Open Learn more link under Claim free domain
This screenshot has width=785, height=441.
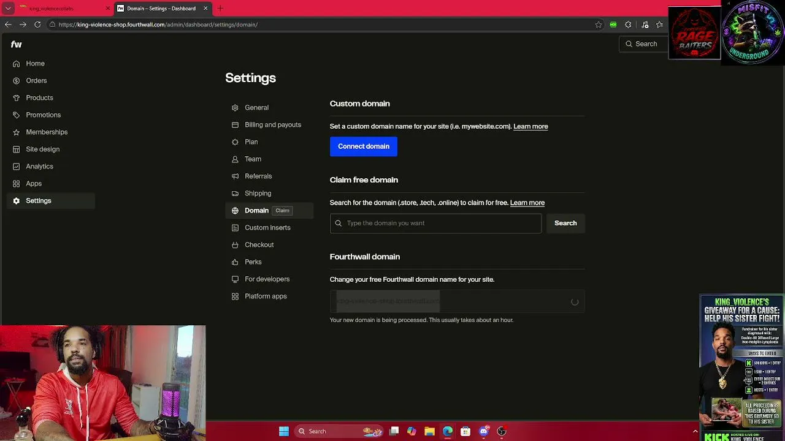(527, 203)
